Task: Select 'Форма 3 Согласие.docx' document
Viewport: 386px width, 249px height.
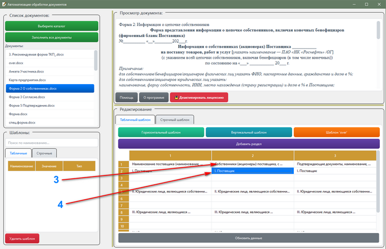Action: coord(50,97)
